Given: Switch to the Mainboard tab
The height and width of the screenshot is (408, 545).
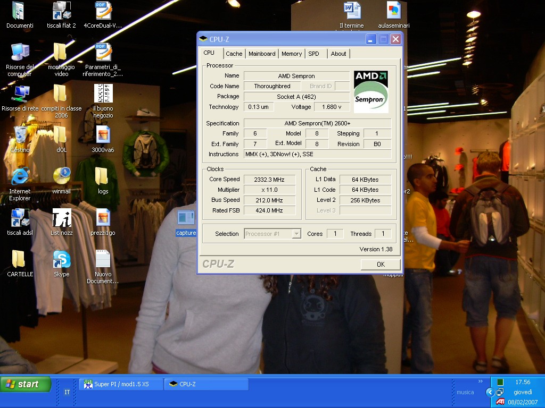Looking at the screenshot, I should (262, 54).
